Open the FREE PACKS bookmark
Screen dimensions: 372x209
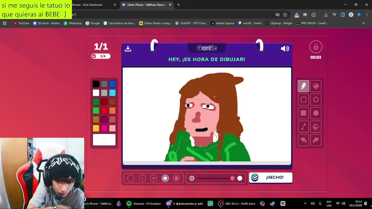[x=312, y=23]
